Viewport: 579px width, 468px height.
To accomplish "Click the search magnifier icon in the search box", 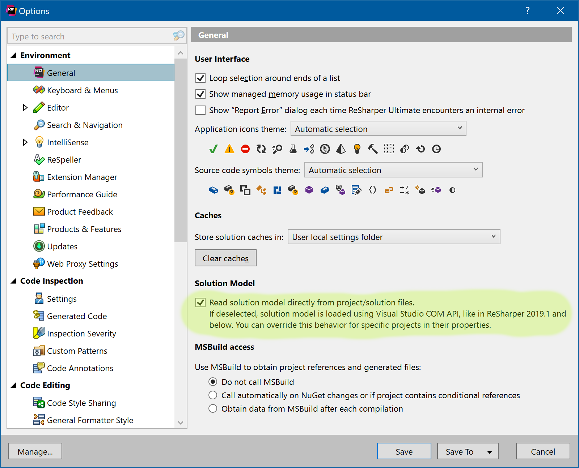I will (178, 36).
